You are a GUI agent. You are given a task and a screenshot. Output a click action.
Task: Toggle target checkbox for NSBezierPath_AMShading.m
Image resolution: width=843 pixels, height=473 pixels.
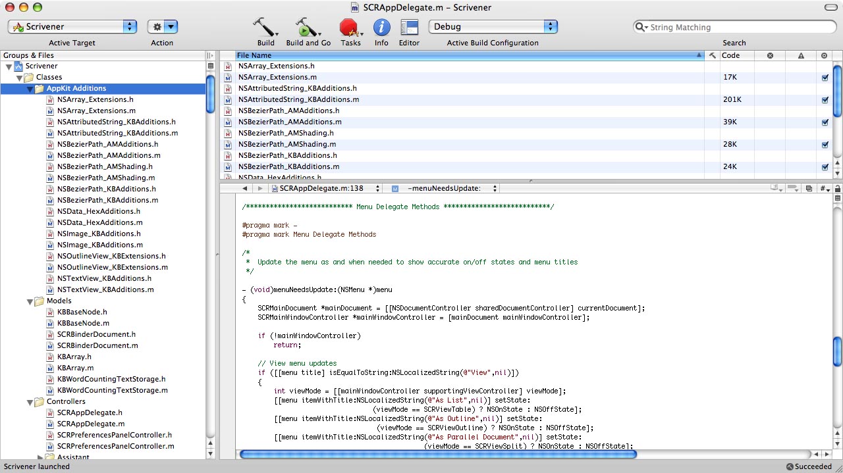(x=825, y=145)
